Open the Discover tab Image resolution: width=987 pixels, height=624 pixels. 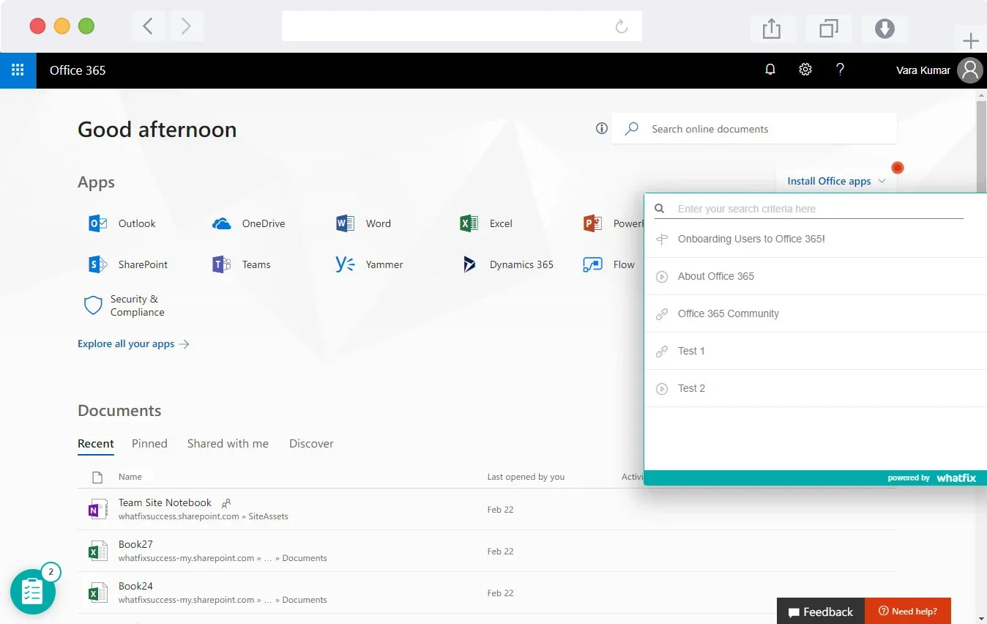coord(311,443)
